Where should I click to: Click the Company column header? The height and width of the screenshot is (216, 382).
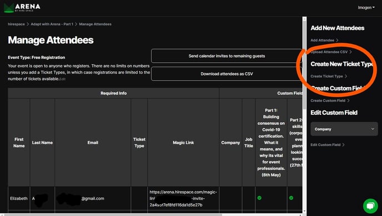coord(230,143)
